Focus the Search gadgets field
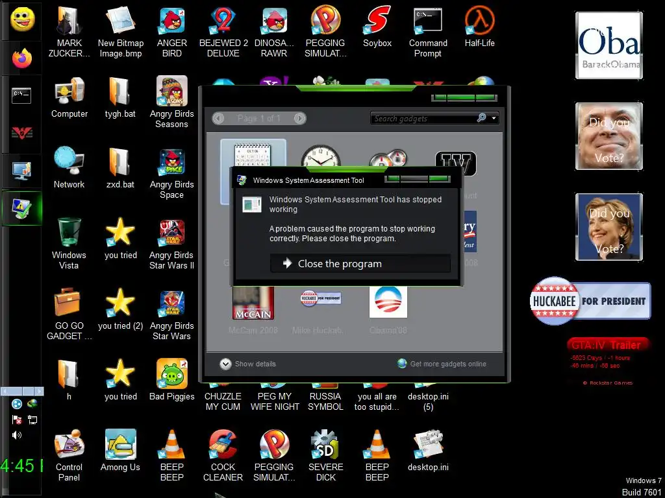665x498 pixels. coord(434,118)
